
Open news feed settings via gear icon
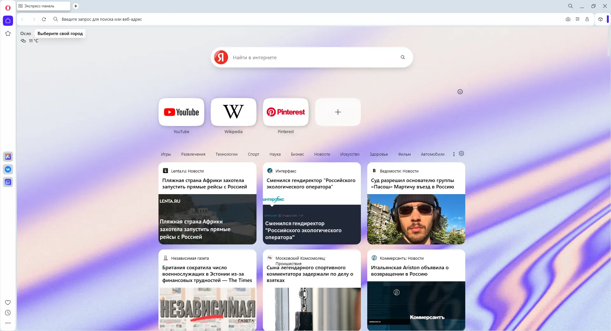(461, 154)
